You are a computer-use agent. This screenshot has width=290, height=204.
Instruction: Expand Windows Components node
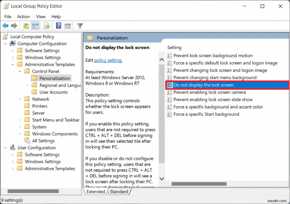20,134
